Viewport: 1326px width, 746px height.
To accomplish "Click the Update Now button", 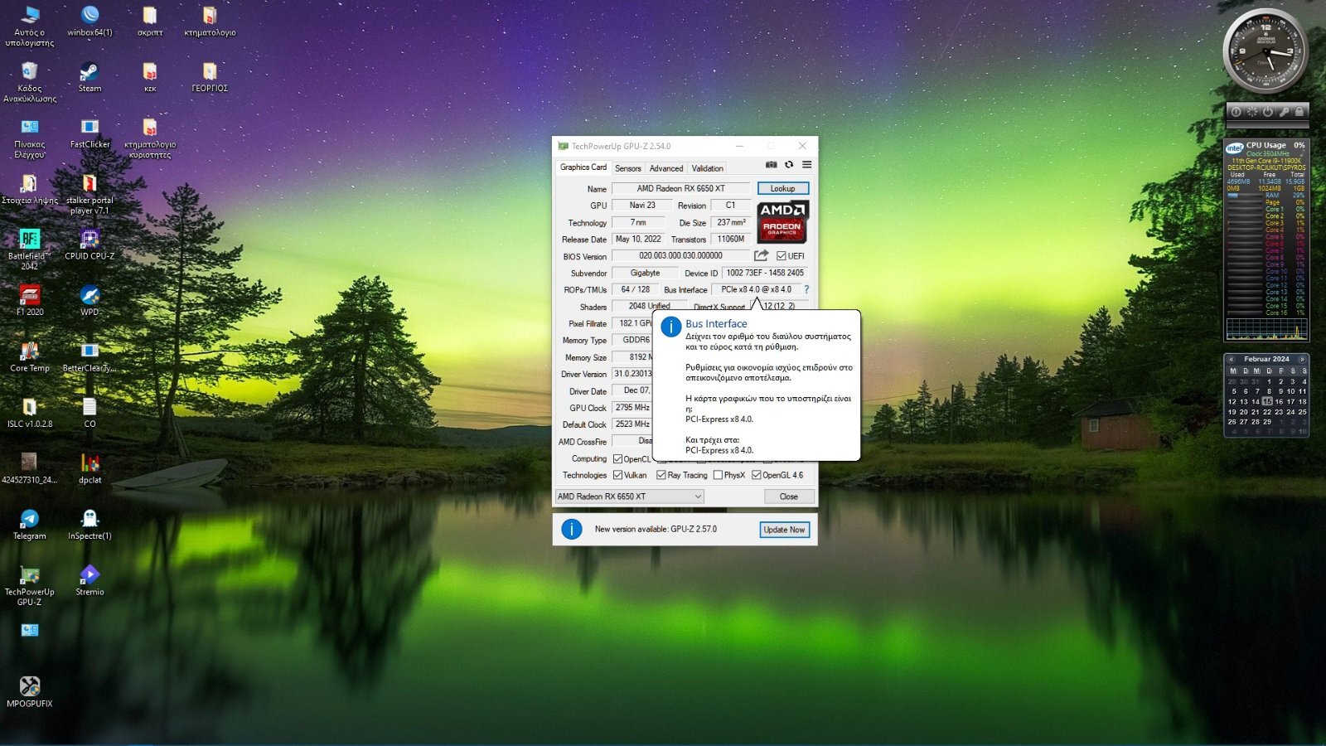I will tap(784, 529).
